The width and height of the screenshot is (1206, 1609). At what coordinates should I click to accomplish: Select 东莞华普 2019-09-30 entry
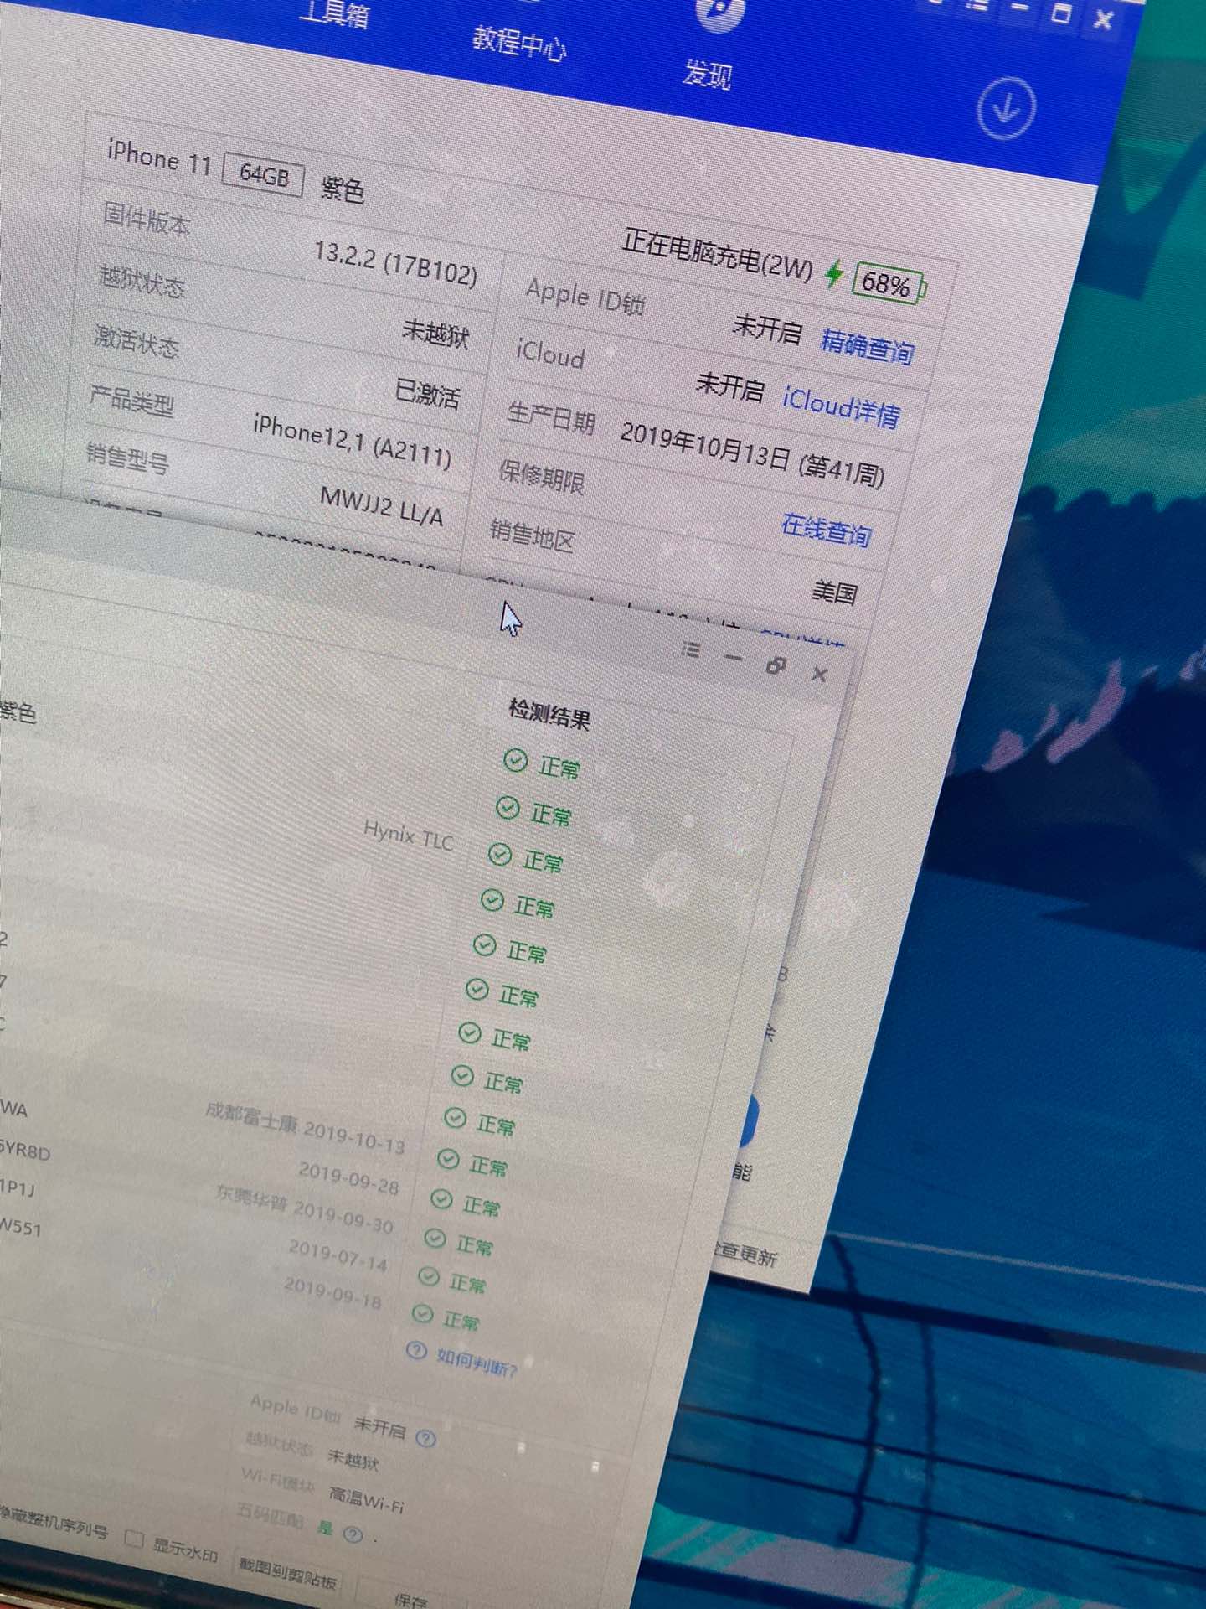point(304,1208)
